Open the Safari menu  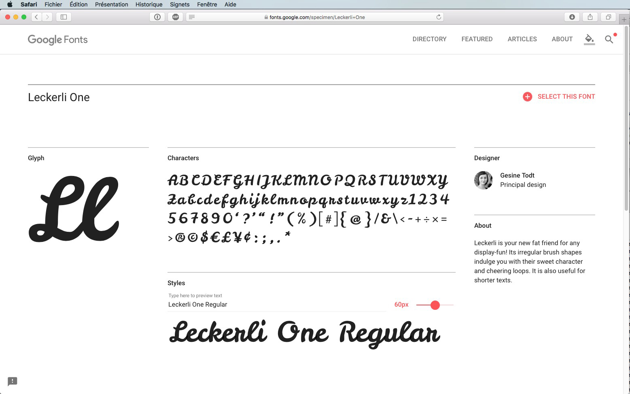pos(29,4)
